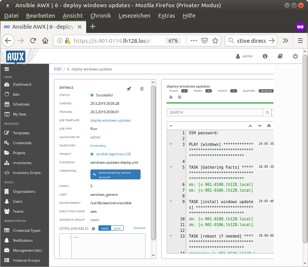Reload the page in Firefox
The width and height of the screenshot is (308, 267).
point(33,41)
